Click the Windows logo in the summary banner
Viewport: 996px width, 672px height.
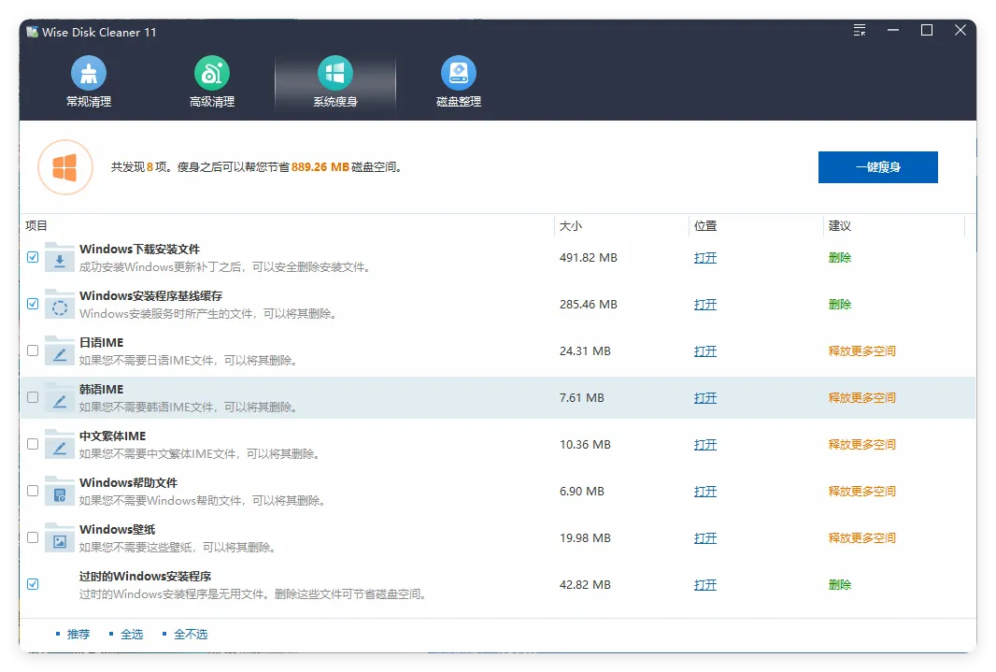[65, 166]
